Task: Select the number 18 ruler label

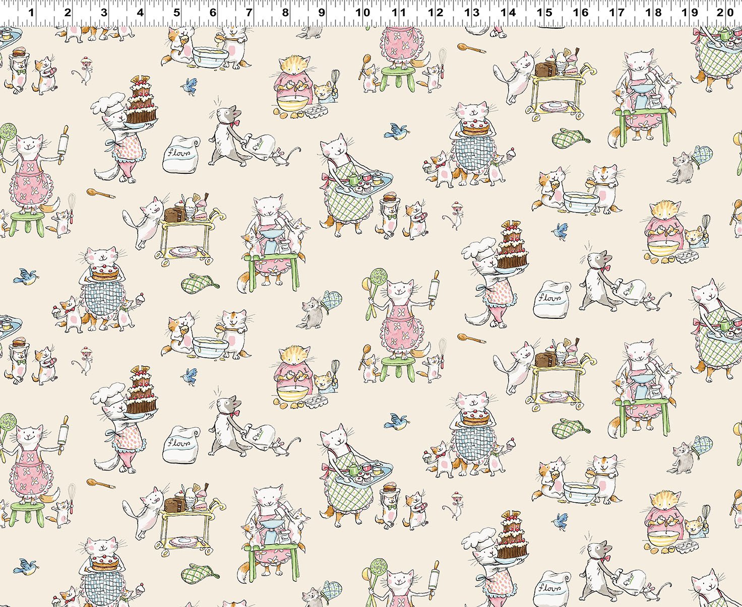Action: (654, 13)
